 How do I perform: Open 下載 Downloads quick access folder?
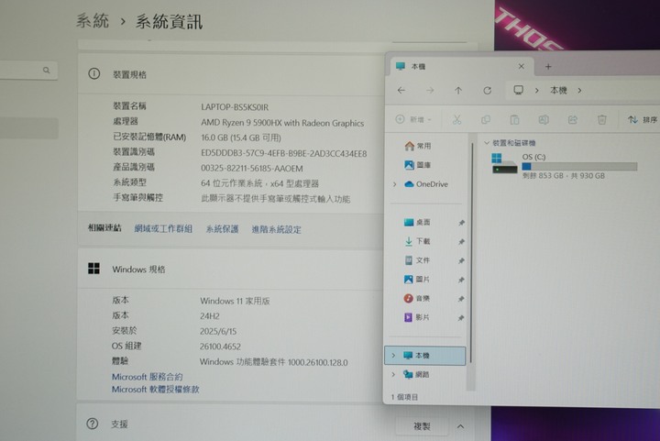coord(417,241)
